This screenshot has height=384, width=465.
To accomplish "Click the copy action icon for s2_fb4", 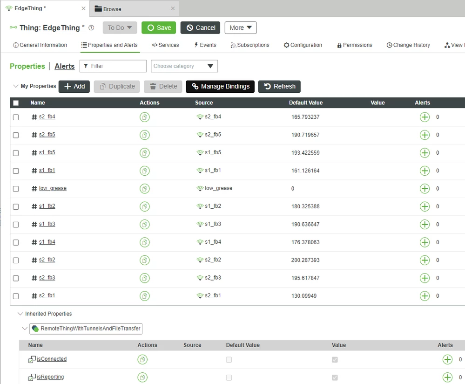I will 144,117.
